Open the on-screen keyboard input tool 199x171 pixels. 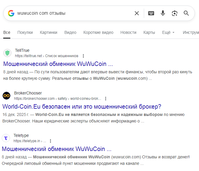point(151,13)
